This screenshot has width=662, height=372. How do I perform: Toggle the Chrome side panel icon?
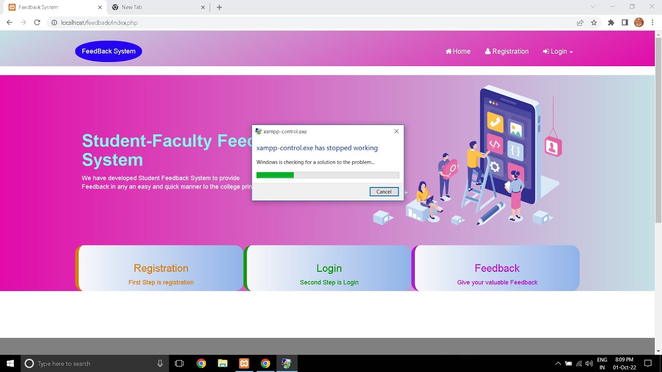(625, 23)
